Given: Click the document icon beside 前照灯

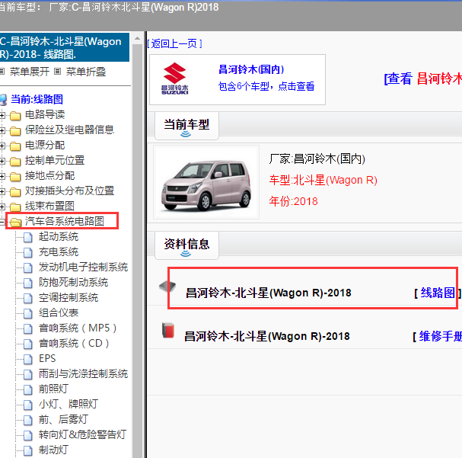Looking at the screenshot, I should click(28, 390).
